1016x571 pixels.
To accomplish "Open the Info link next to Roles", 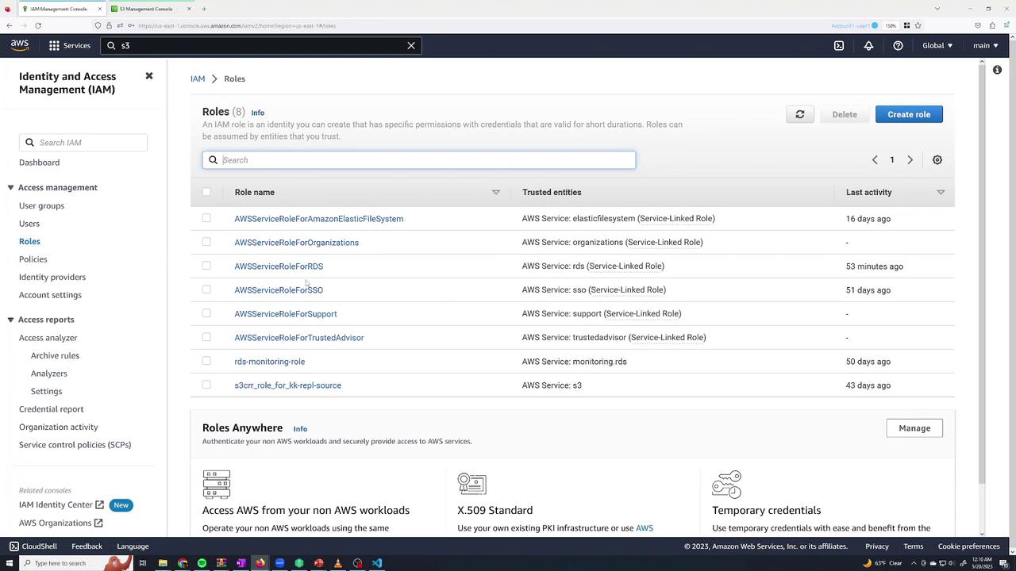I will (x=258, y=113).
